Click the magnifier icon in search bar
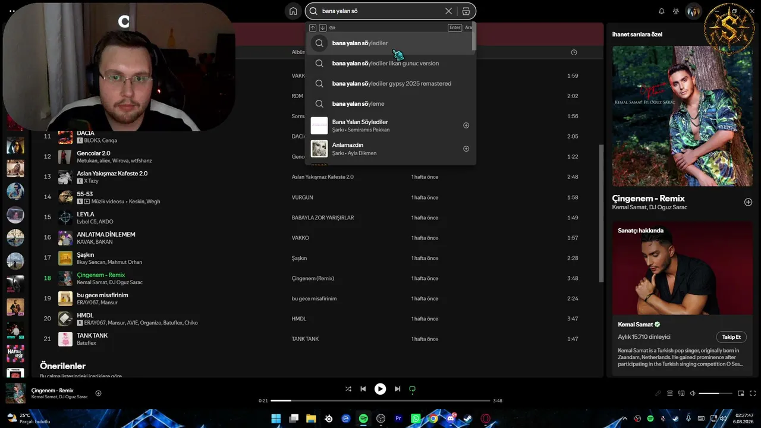 pyautogui.click(x=313, y=11)
